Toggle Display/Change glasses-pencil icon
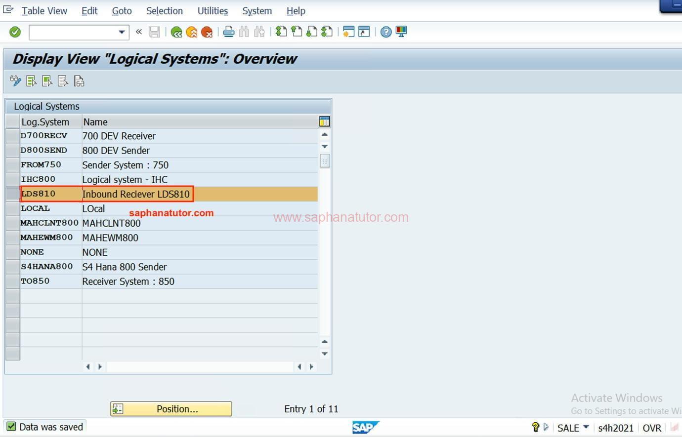682x437 pixels. [x=15, y=81]
